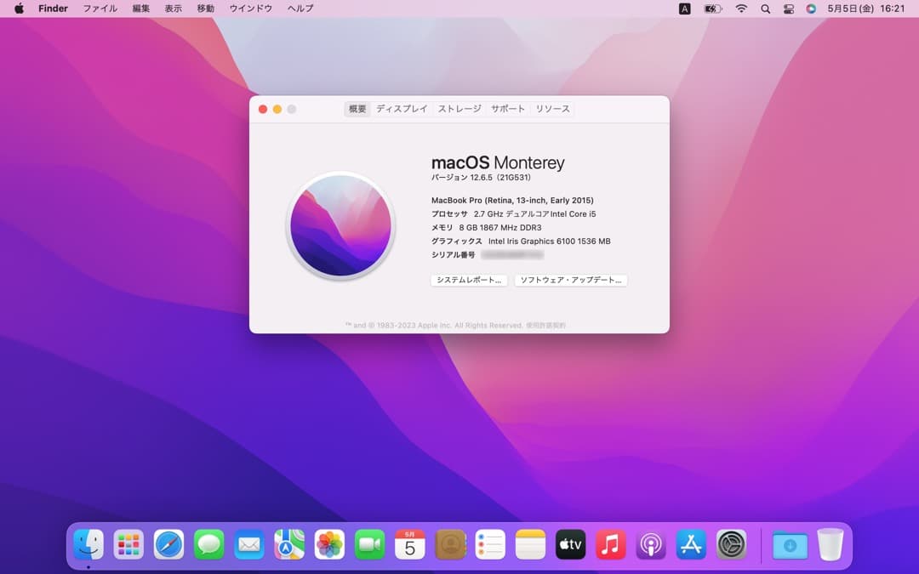Screen dimensions: 919x574
Task: Open the Music app
Action: (610, 544)
